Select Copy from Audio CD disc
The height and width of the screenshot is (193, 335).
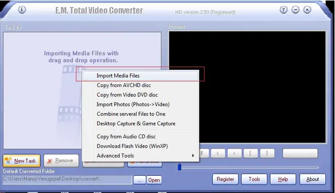tap(140, 136)
